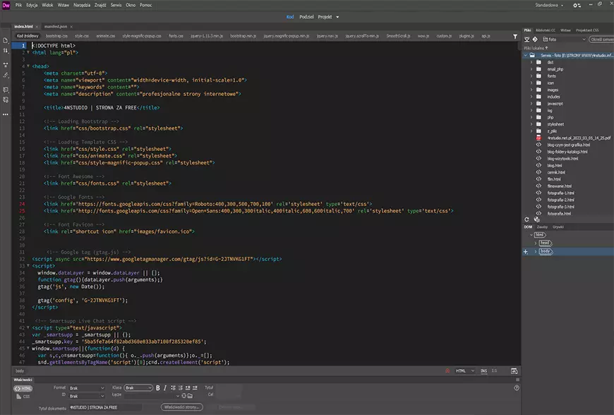This screenshot has width=614, height=415.
Task: Switch to the manifest.json document tab
Action: (x=56, y=27)
